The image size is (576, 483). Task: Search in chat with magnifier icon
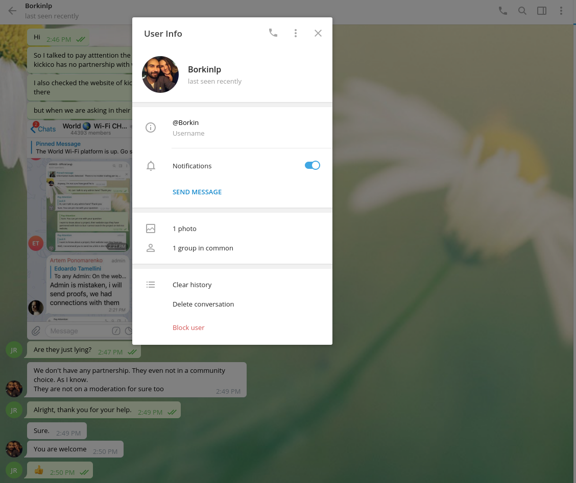(522, 11)
